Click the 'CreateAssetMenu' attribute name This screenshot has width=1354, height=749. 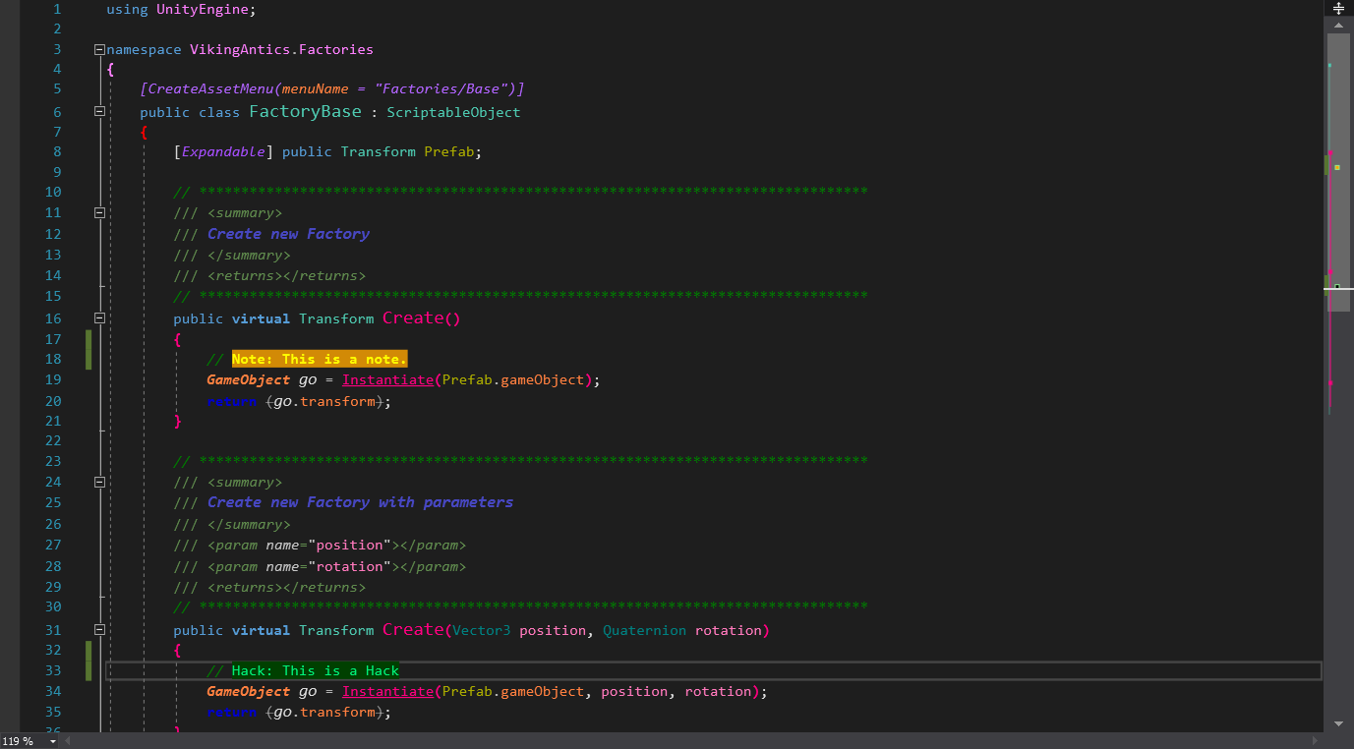click(210, 88)
